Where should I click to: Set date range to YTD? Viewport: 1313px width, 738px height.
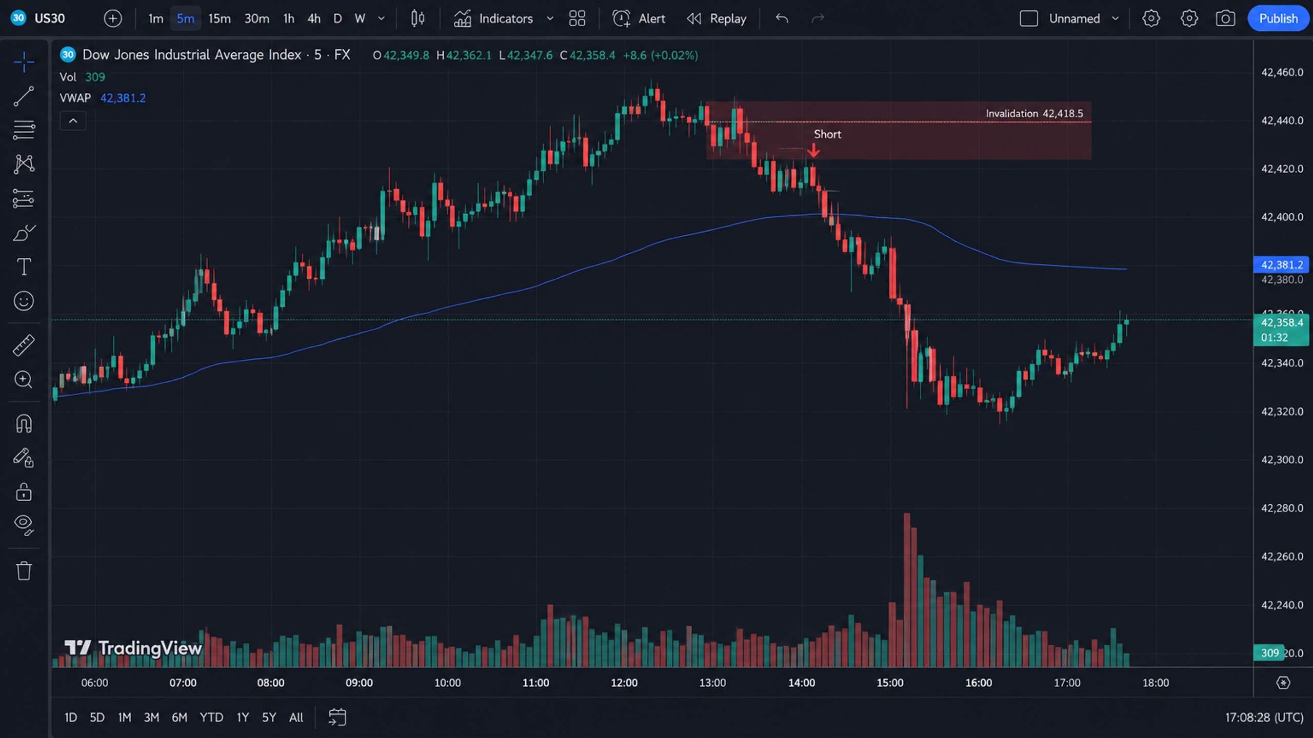click(211, 717)
